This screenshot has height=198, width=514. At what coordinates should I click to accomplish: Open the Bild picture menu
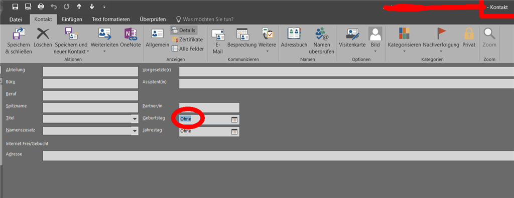click(375, 40)
